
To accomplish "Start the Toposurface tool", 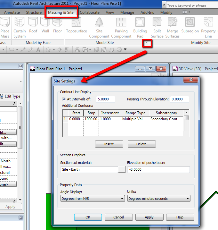I will (x=77, y=25).
